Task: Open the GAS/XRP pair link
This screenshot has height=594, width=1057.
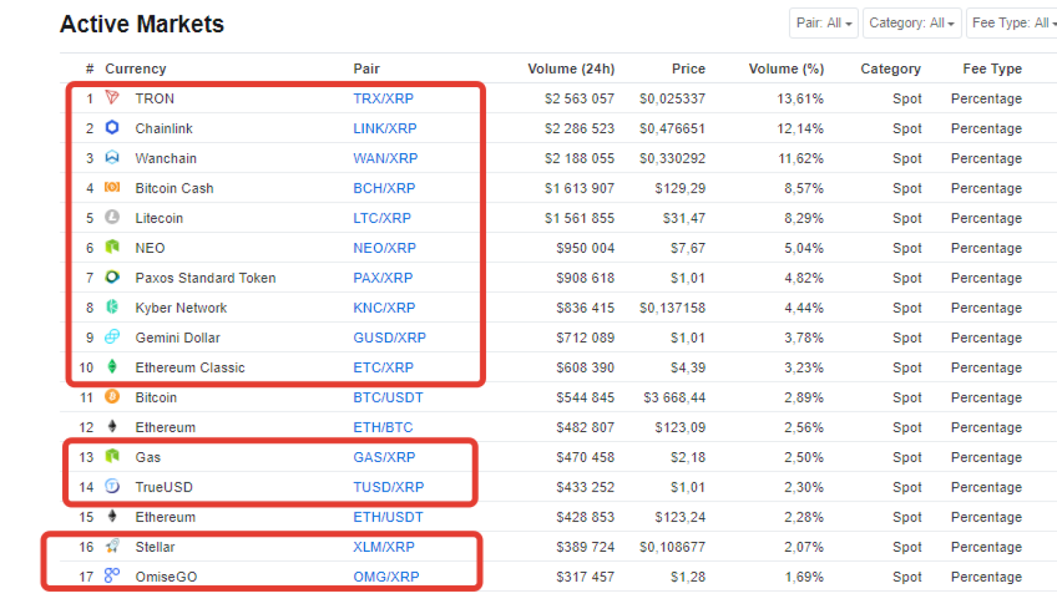Action: click(384, 457)
